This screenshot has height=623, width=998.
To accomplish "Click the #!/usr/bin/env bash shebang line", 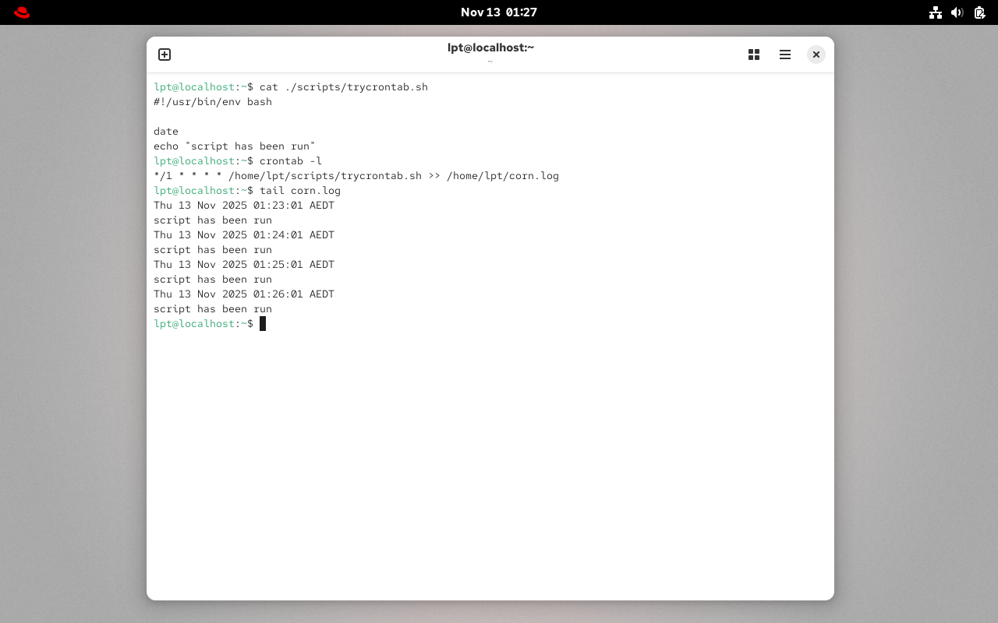I will pos(213,101).
